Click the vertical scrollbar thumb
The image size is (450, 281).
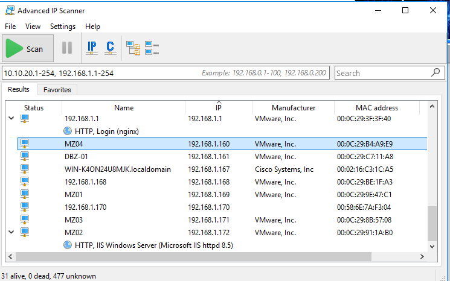pos(432,224)
